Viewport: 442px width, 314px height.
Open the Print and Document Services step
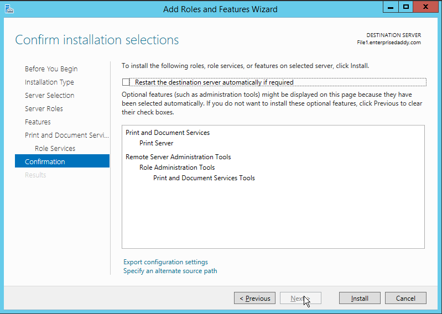(63, 135)
